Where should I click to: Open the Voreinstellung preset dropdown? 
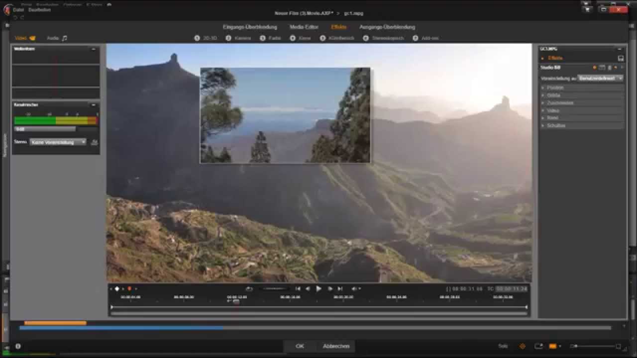pyautogui.click(x=601, y=78)
